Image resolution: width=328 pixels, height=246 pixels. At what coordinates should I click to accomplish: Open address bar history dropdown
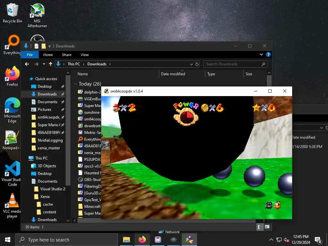click(191, 64)
